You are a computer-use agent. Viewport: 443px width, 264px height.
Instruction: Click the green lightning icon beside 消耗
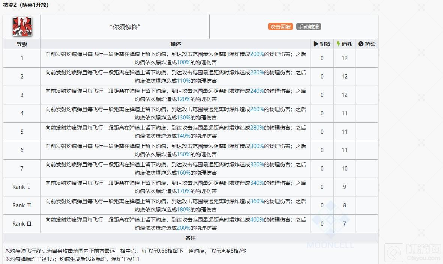coord(338,44)
